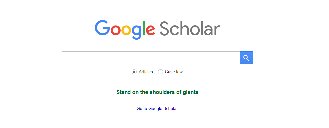Click the blue magnifying glass search icon

point(246,58)
